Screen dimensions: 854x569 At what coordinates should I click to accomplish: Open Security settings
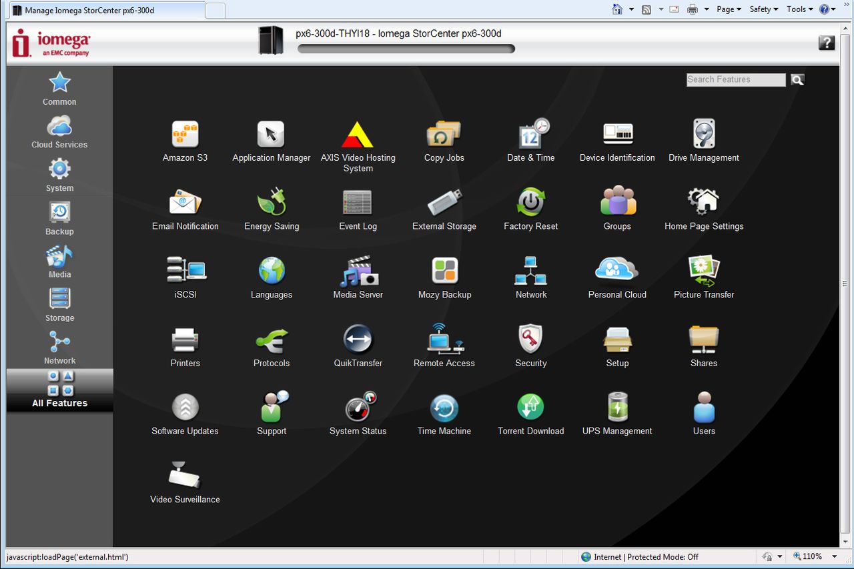tap(531, 347)
